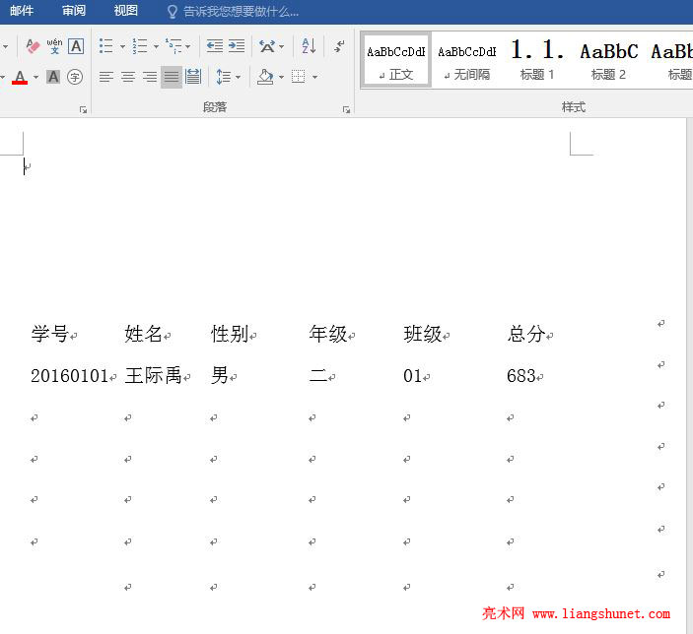Align paragraph text left
Viewport: 693px width, 634px height.
tap(106, 77)
